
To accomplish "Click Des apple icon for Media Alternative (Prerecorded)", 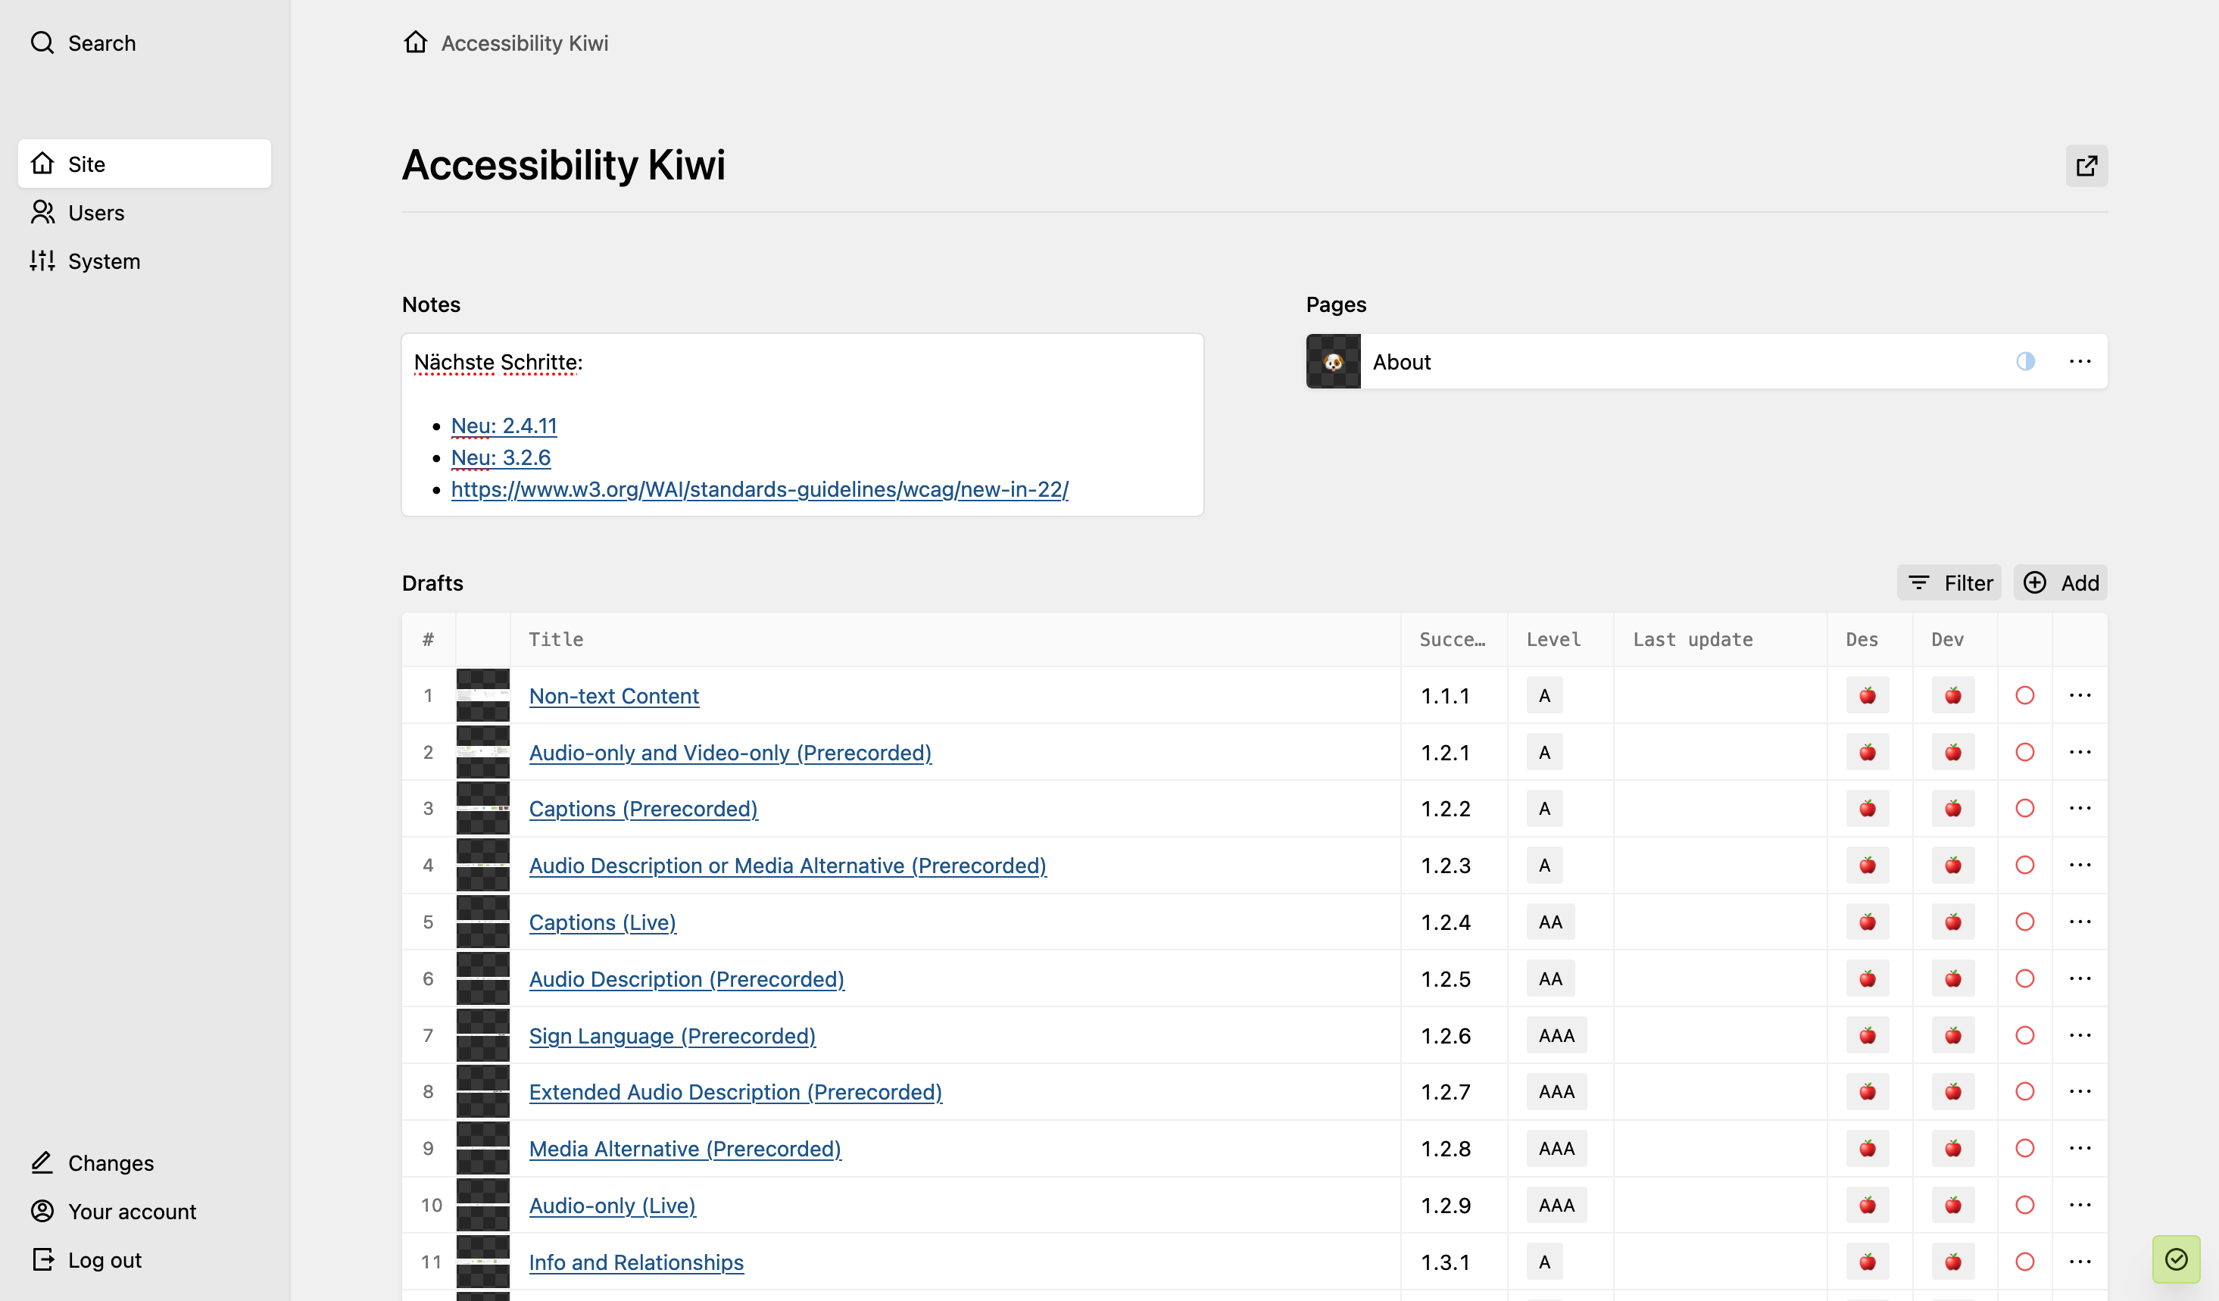I will [x=1867, y=1148].
